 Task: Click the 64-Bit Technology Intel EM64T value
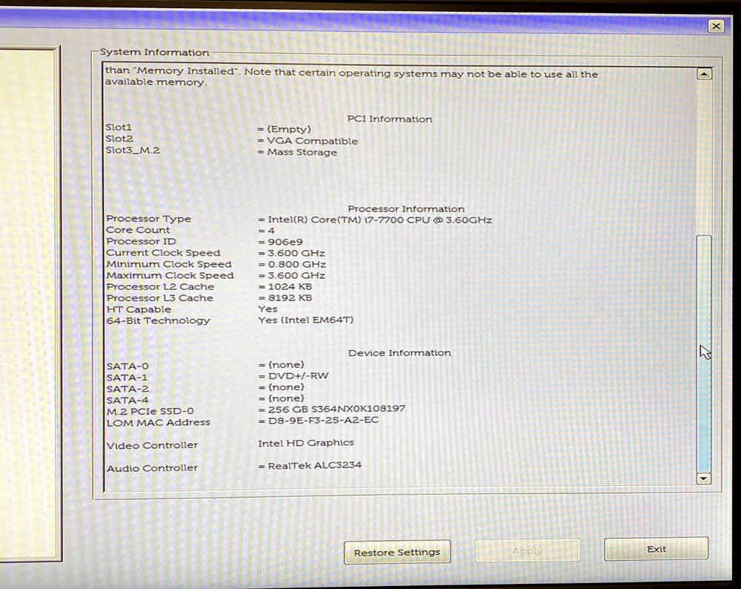306,320
